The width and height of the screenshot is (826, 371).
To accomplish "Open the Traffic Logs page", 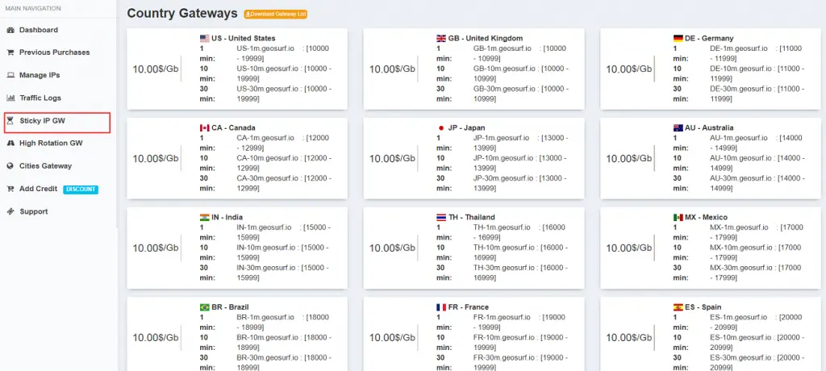I will pyautogui.click(x=40, y=98).
